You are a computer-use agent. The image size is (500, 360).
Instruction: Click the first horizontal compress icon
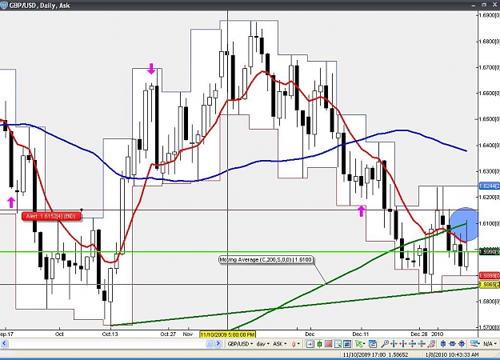pyautogui.click(x=394, y=344)
